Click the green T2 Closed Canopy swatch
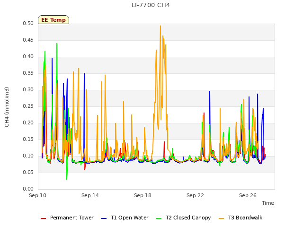The image size is (303, 227). click(x=159, y=218)
